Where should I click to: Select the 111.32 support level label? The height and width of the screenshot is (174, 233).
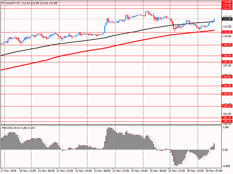click(x=227, y=32)
